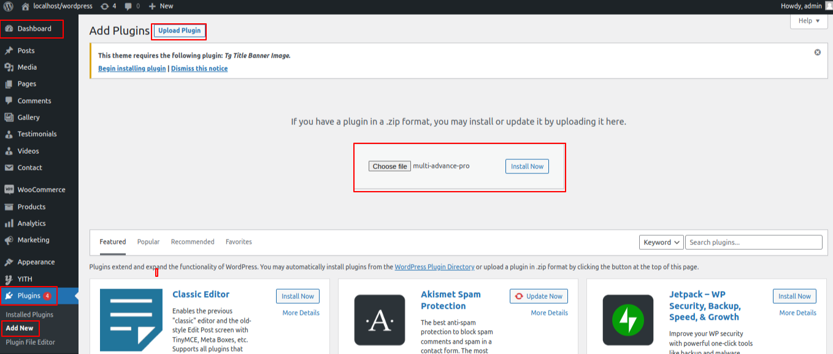Click the Jetpack plugin logo
The height and width of the screenshot is (354, 833).
628,320
